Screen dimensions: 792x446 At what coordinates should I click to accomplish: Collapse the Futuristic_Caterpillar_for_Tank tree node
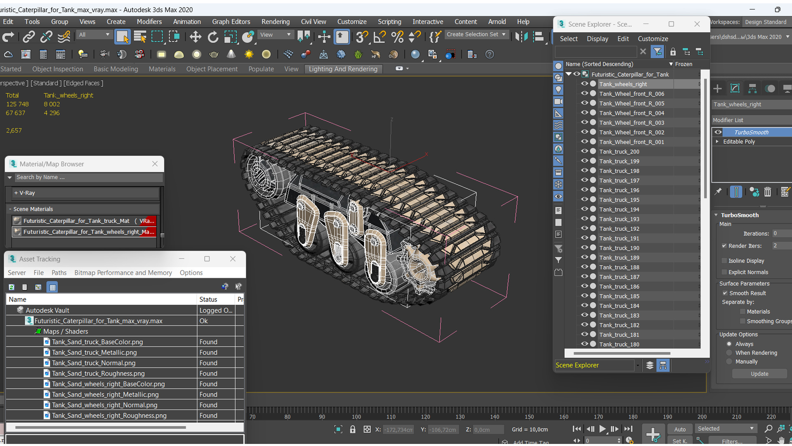(569, 74)
